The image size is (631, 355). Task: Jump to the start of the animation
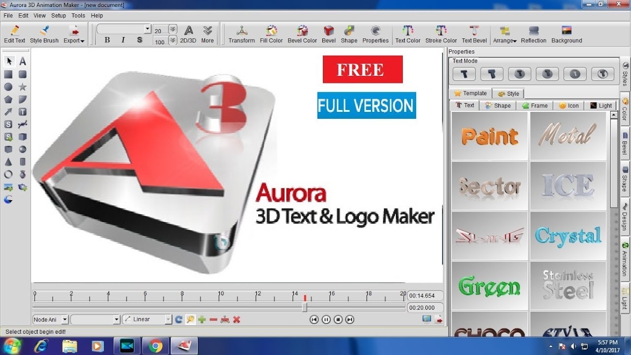(x=314, y=319)
